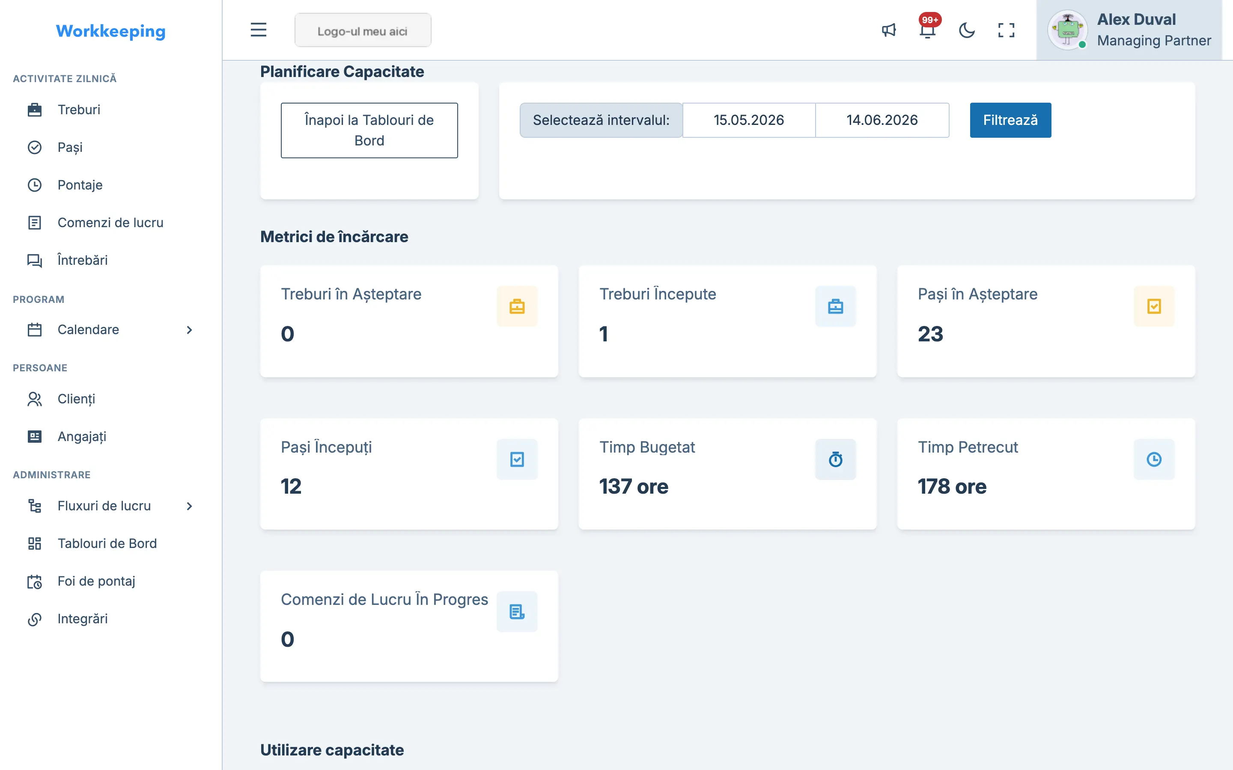
Task: Toggle fullscreen mode icon
Action: click(x=1006, y=30)
